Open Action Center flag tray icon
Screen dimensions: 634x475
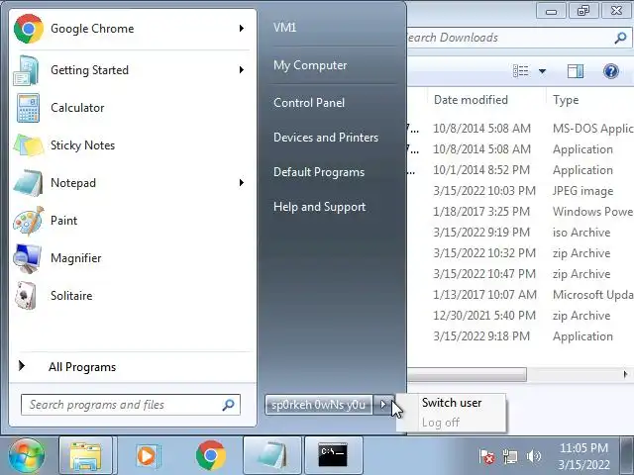click(486, 457)
